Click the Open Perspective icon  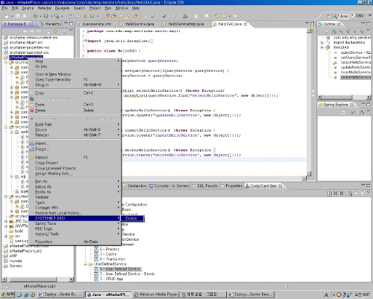tap(329, 16)
